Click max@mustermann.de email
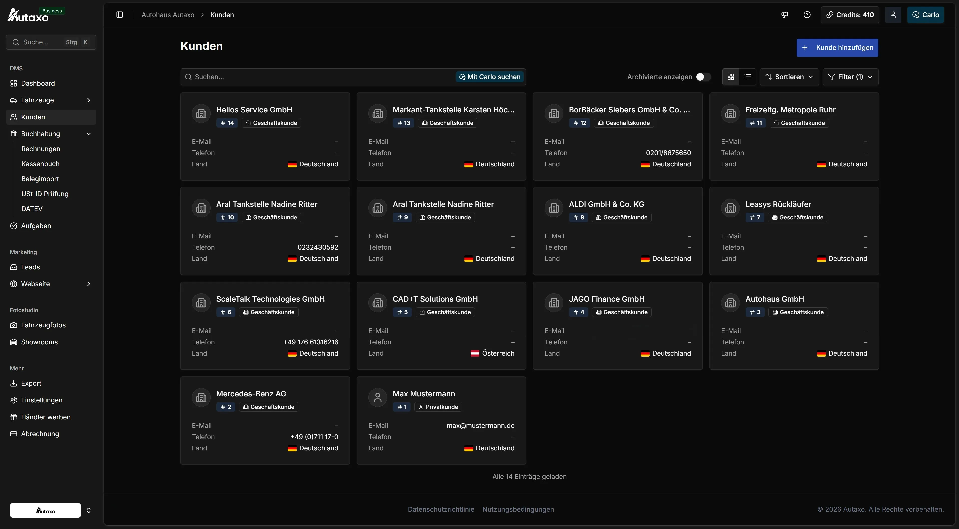This screenshot has height=529, width=959. (x=480, y=425)
